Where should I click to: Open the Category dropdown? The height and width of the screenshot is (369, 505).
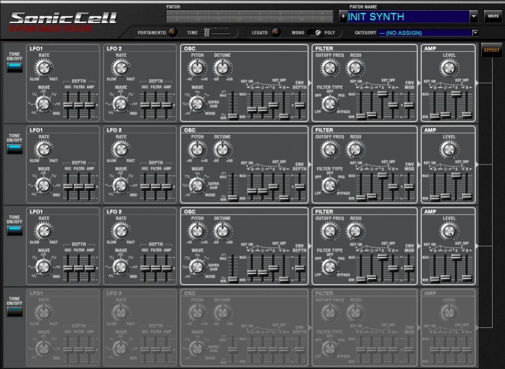click(475, 33)
